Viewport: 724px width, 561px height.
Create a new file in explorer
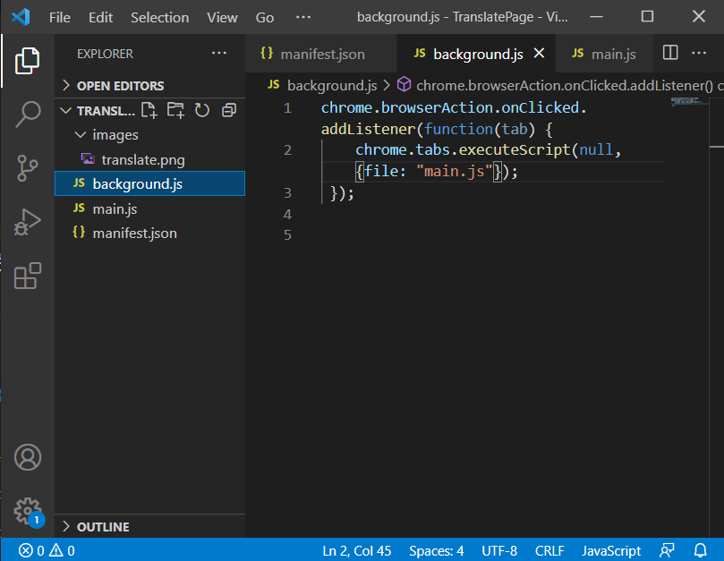[x=149, y=110]
